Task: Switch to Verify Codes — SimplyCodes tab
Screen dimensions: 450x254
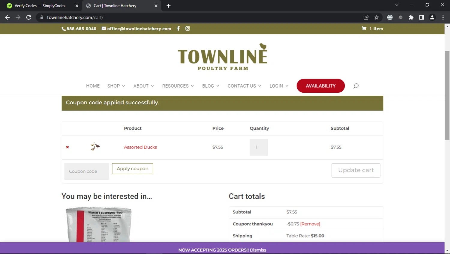Action: tap(40, 6)
